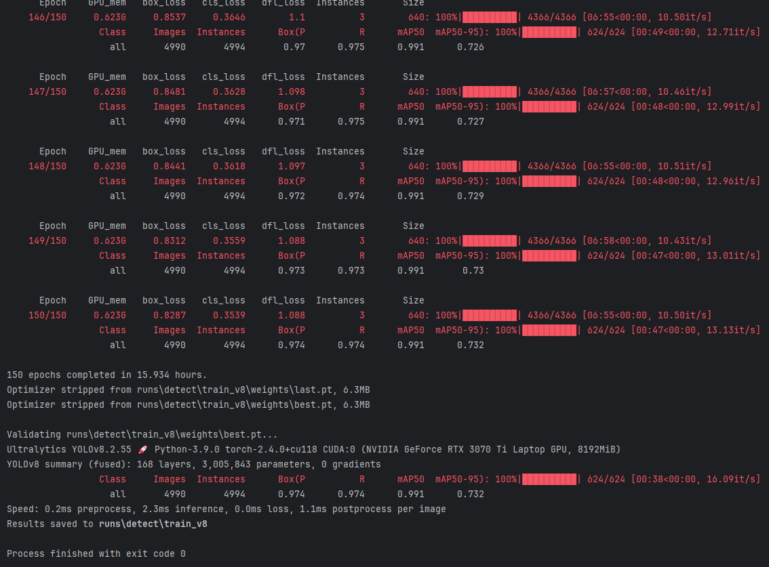The height and width of the screenshot is (567, 769).
Task: Select the box_loss value 0.8537
Action: coord(170,17)
